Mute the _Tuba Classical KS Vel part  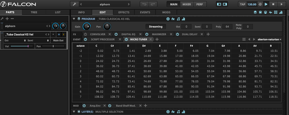click(x=59, y=34)
